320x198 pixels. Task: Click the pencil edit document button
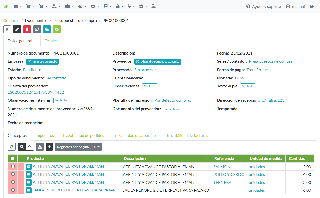point(17,29)
